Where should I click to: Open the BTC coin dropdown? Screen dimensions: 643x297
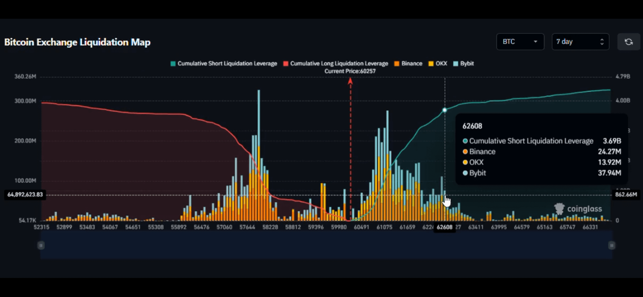520,42
